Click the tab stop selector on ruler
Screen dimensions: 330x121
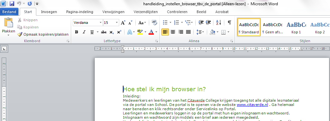click(x=4, y=49)
